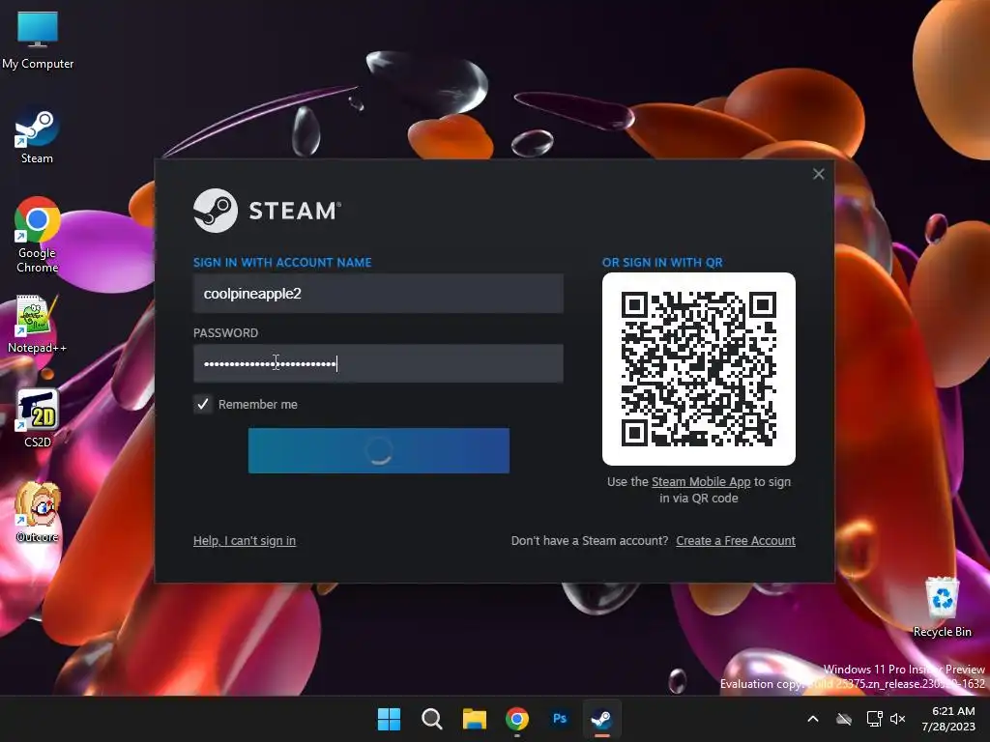Click the password field
Screen dimensions: 990x742
378,363
